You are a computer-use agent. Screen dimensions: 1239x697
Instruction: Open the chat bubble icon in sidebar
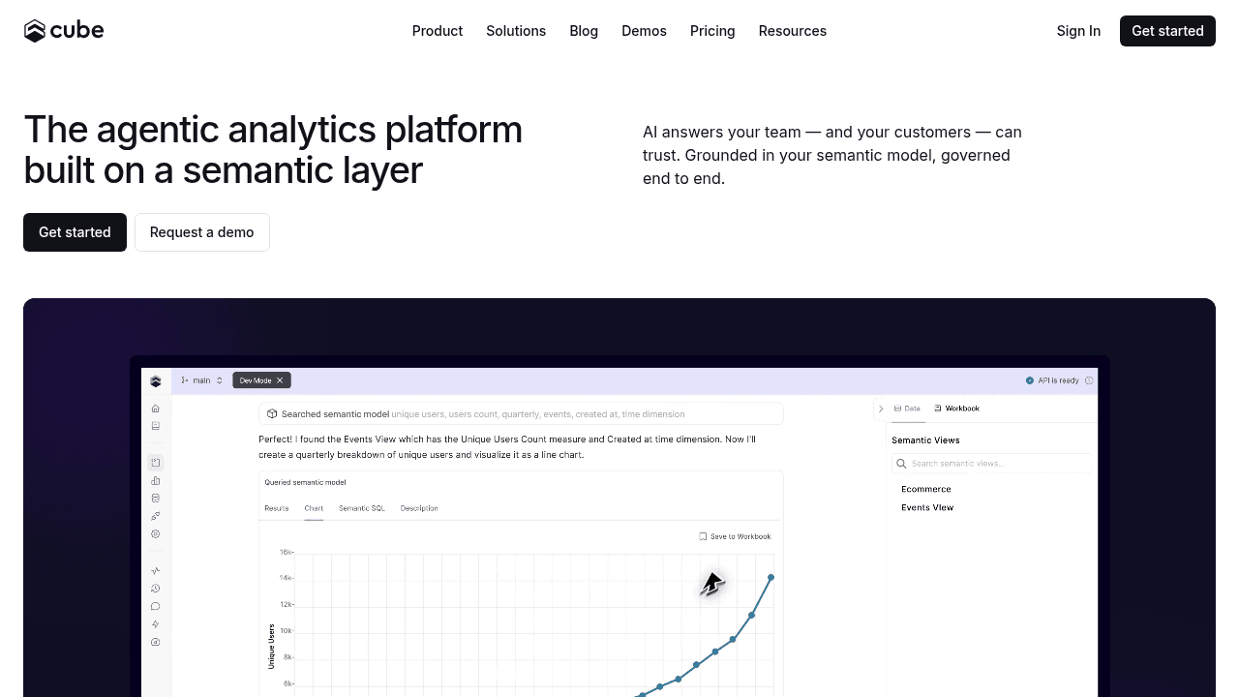point(156,607)
